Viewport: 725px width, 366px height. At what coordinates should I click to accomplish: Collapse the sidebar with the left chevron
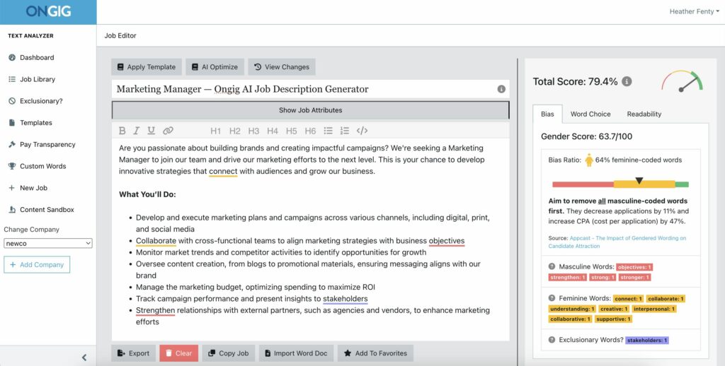(x=84, y=358)
